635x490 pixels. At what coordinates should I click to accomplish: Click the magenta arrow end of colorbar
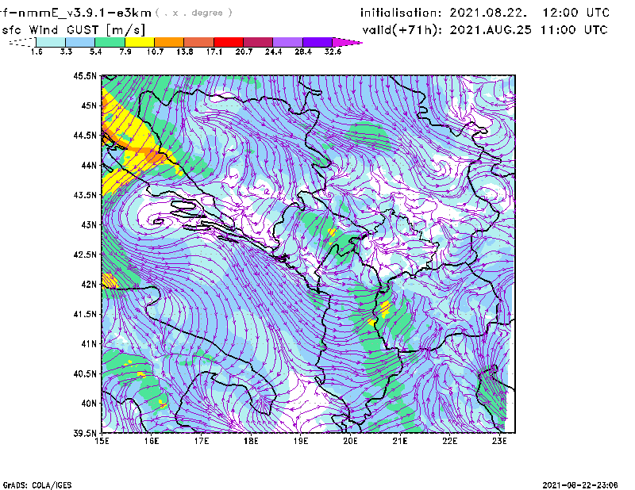pos(347,42)
